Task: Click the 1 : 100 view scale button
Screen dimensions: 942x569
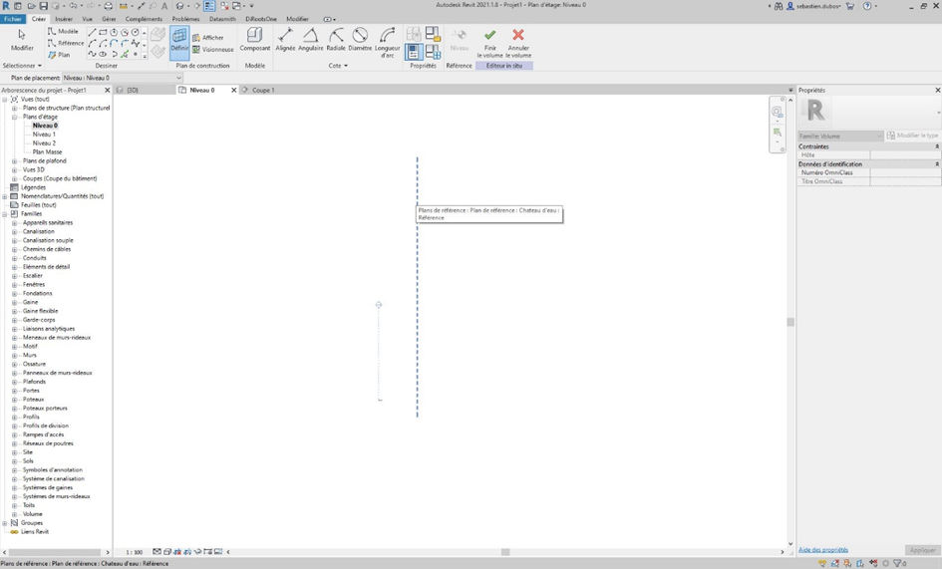Action: pos(134,552)
